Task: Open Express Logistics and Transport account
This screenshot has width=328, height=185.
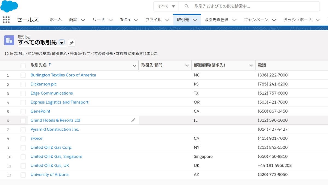Action: pyautogui.click(x=60, y=102)
